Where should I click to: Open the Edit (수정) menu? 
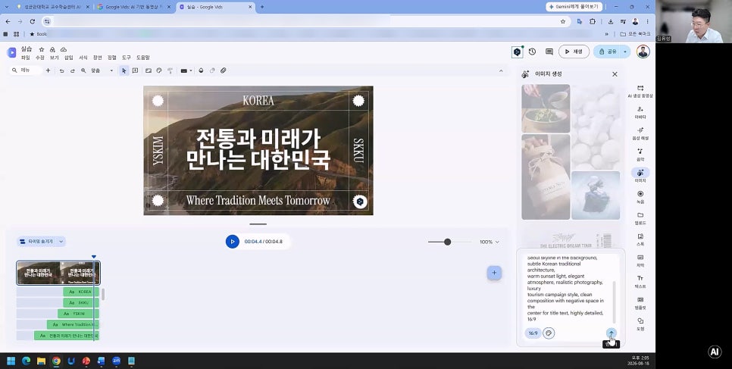pos(39,58)
